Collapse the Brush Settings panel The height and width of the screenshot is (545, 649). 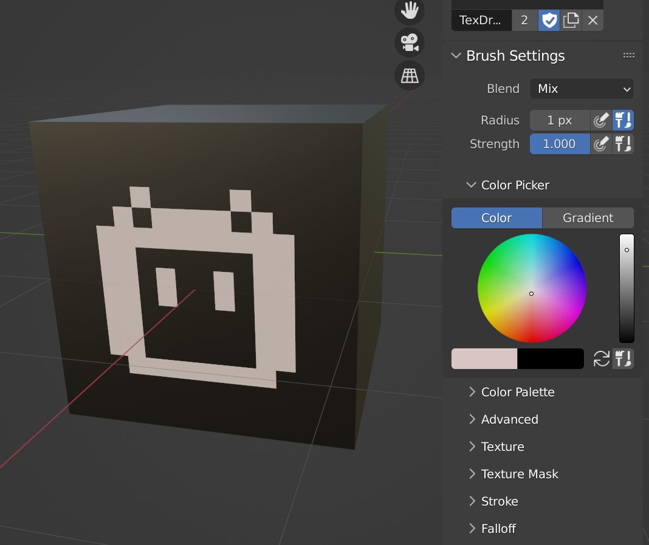[x=456, y=55]
